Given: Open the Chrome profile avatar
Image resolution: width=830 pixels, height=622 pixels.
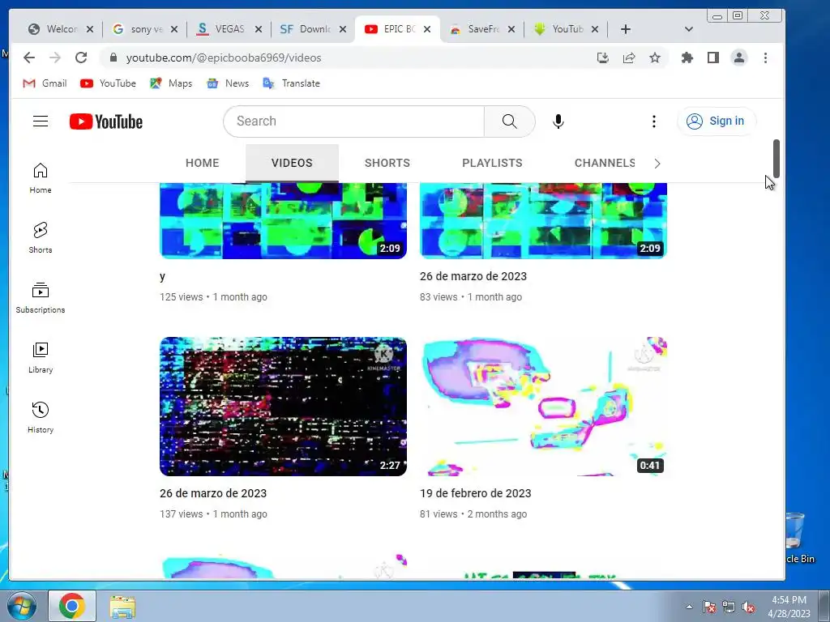Looking at the screenshot, I should [739, 58].
